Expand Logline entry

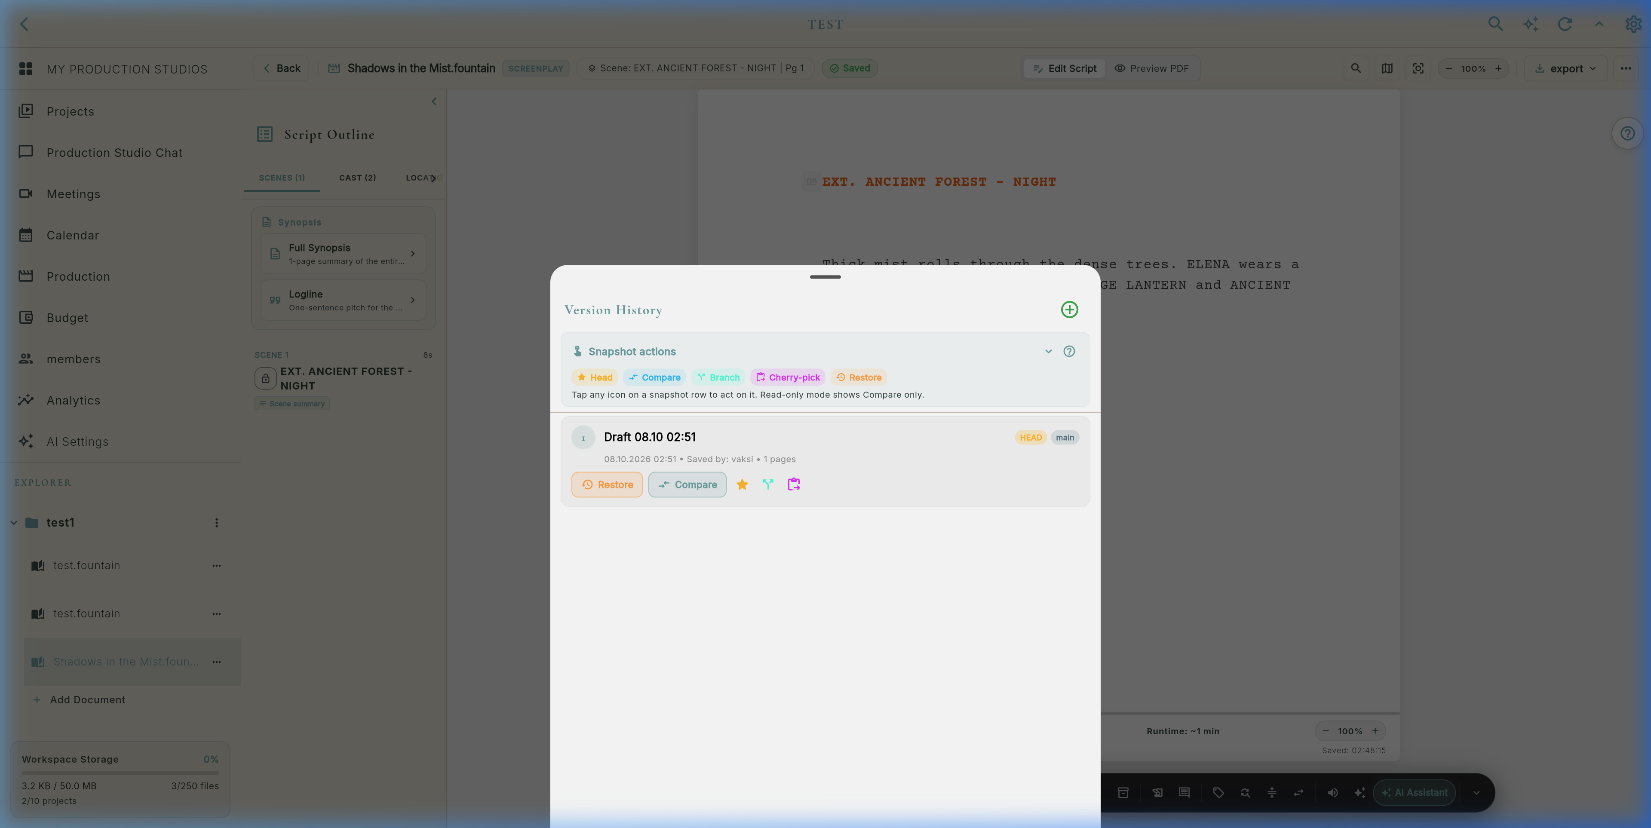coord(343,300)
